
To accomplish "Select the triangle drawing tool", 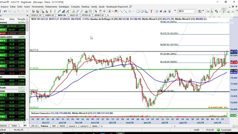I will click(146, 11).
